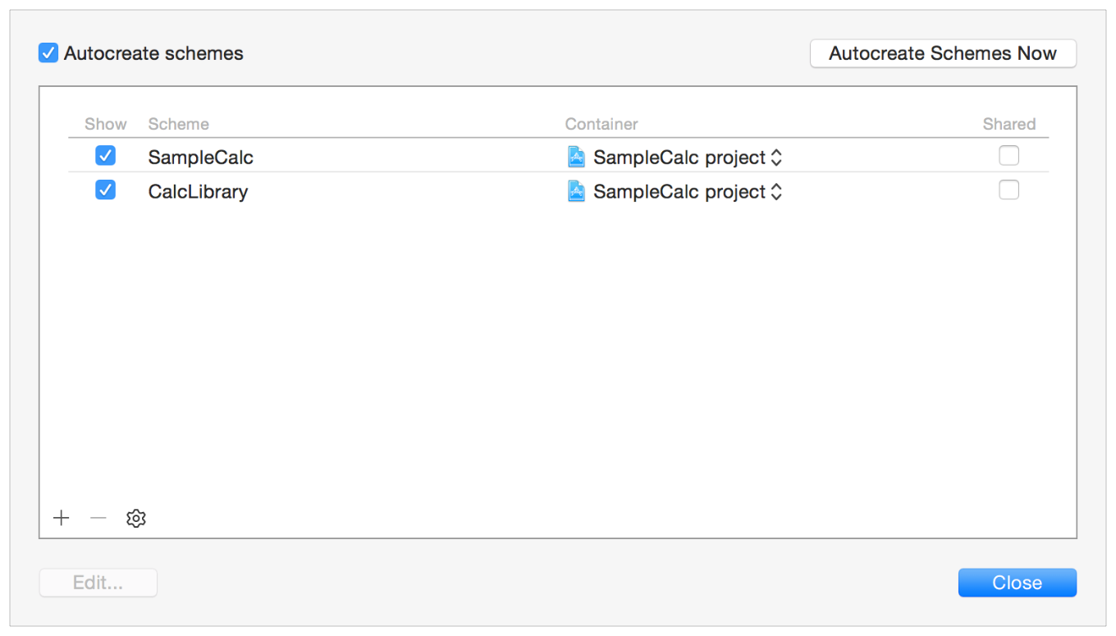This screenshot has height=636, width=1116.
Task: Click the Show column header
Action: pos(105,124)
